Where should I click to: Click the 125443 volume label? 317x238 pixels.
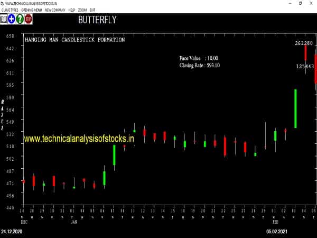point(305,66)
